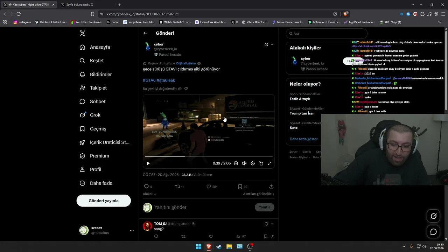
Task: Open TOM_SJ's profile avatar
Action: pyautogui.click(x=147, y=226)
